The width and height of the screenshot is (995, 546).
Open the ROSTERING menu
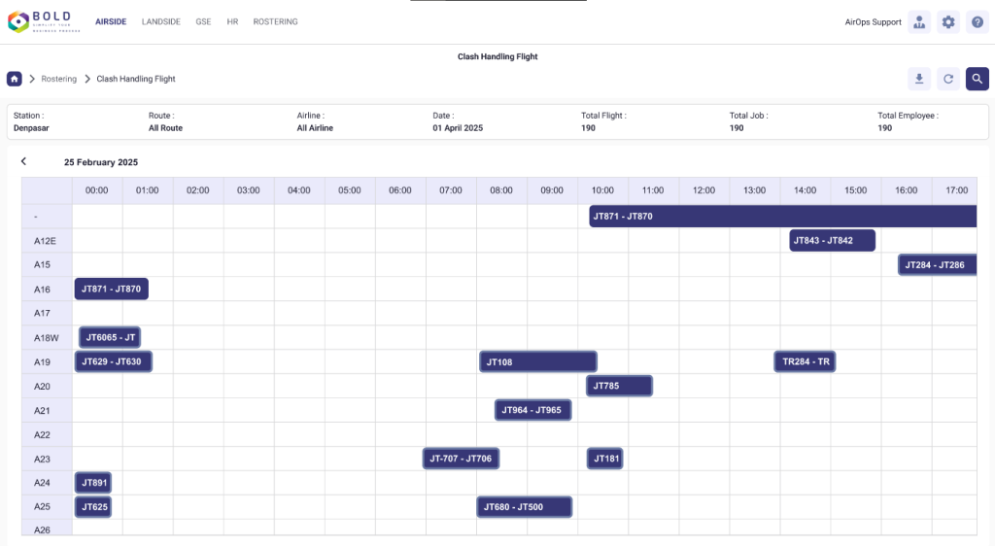(275, 21)
